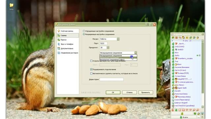Switch to the Прокси settings section

point(68,40)
